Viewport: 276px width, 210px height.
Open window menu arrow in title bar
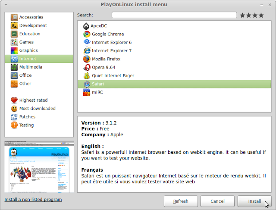click(6, 5)
